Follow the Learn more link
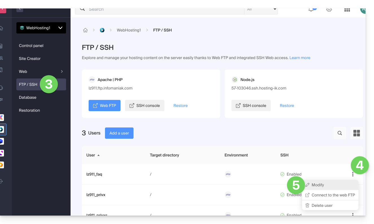 coord(300,58)
